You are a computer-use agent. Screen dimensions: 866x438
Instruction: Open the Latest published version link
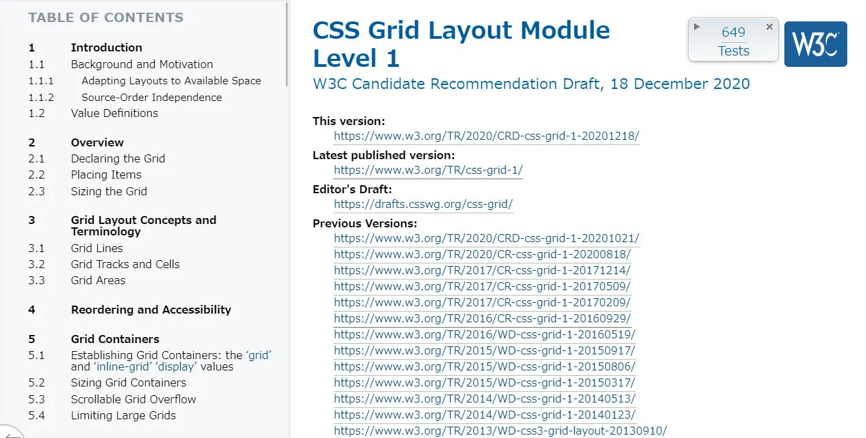428,170
